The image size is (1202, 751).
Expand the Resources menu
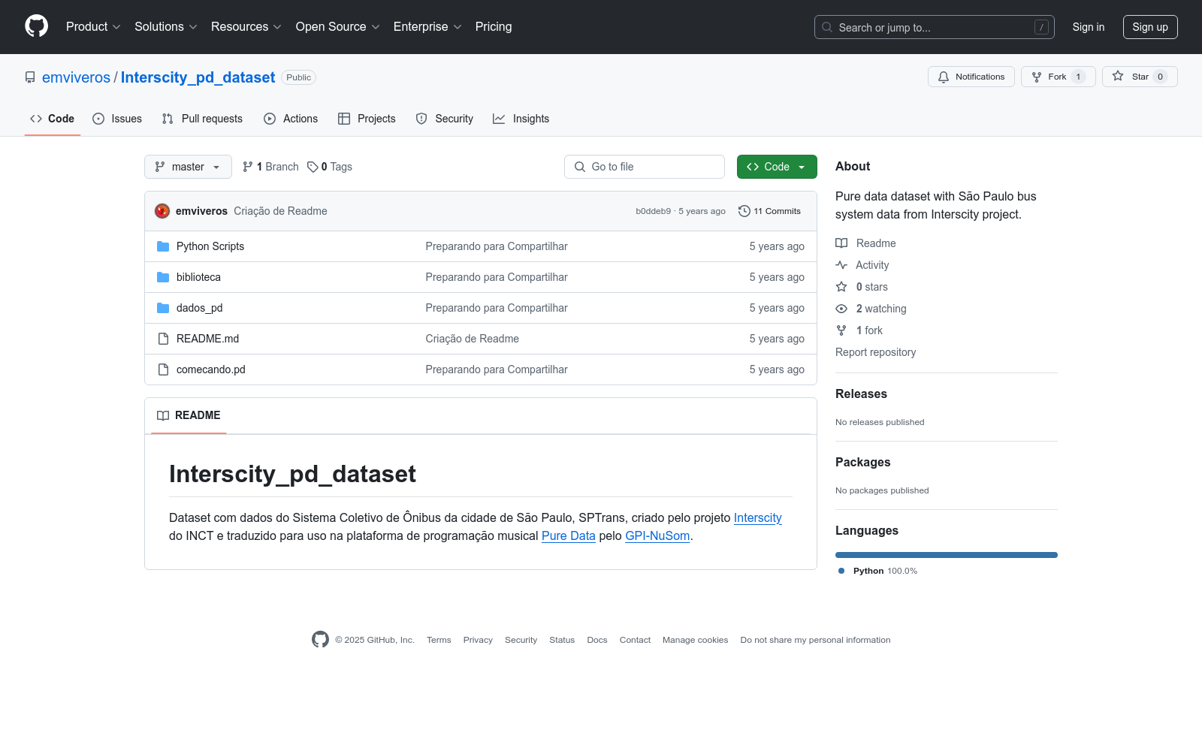(246, 27)
